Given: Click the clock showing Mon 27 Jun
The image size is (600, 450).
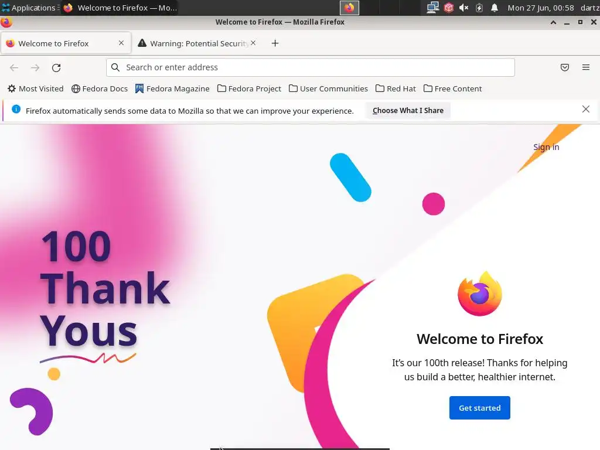Looking at the screenshot, I should [x=541, y=8].
